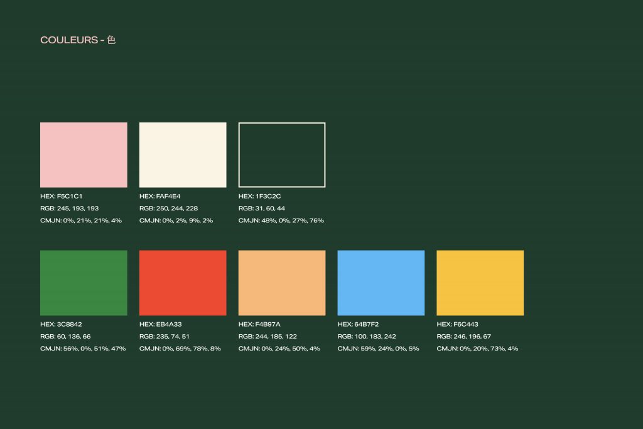Click the 'CMJN: 0%, 24%, 50%, 4%' text
The height and width of the screenshot is (429, 643).
pos(279,349)
